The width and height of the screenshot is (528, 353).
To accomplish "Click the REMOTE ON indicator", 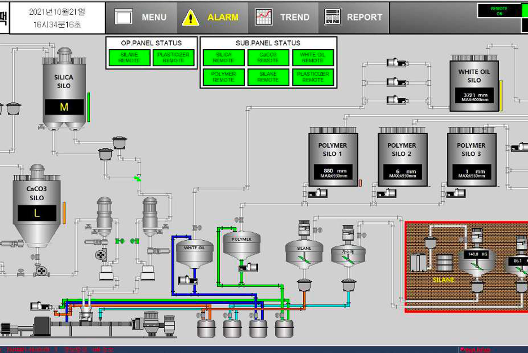I will pos(499,11).
